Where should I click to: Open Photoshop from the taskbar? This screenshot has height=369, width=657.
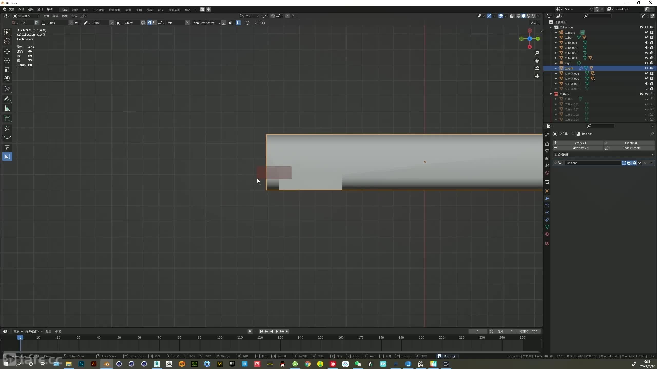tap(81, 364)
